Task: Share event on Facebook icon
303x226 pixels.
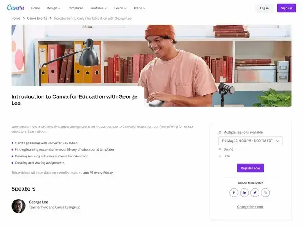Action: click(x=234, y=193)
